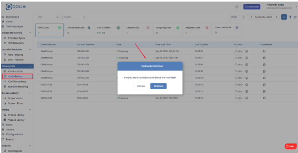Open comment icon for the 00:01:03 call
The width and height of the screenshot is (298, 153).
coord(264,58)
